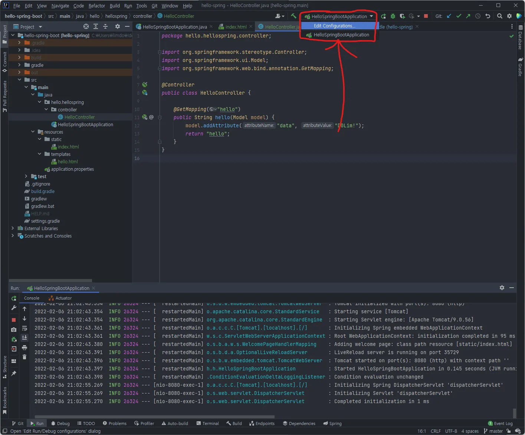Push commits with the Git green arrow

[x=468, y=16]
